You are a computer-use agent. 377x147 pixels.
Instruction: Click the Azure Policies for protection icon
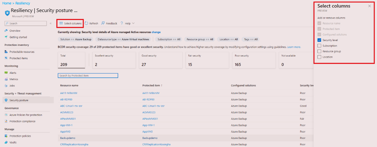(x=6, y=115)
